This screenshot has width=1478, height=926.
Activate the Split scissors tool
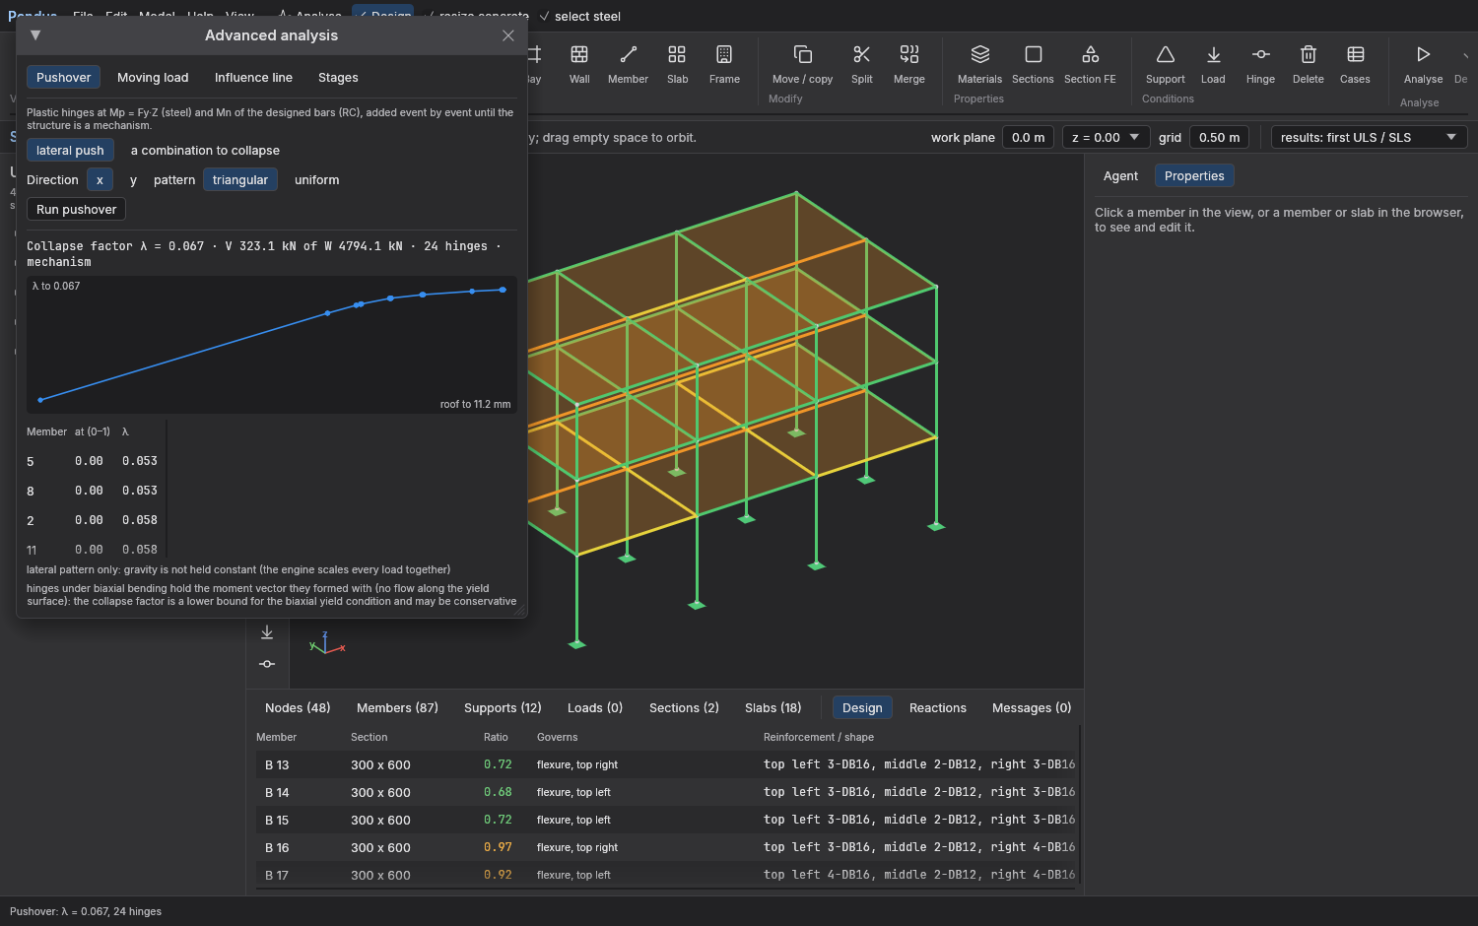click(x=861, y=65)
